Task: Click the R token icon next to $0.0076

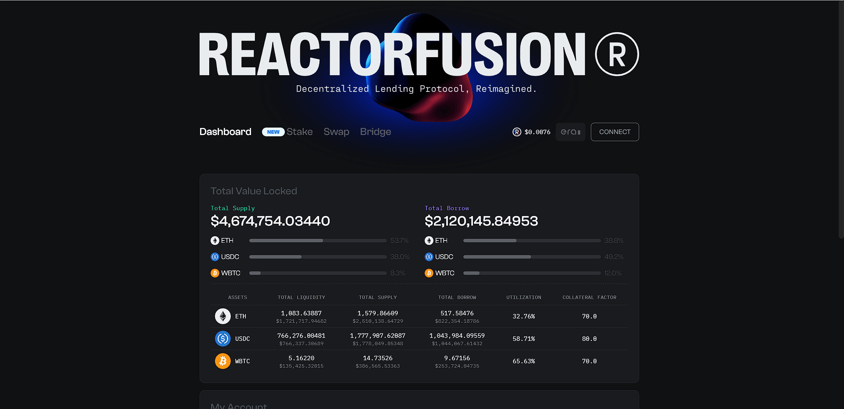Action: click(x=517, y=132)
